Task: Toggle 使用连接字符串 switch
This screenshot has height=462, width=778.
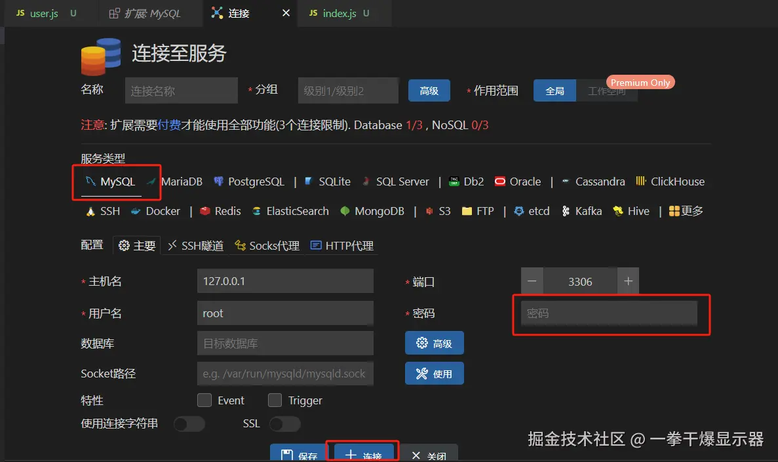Action: point(189,424)
